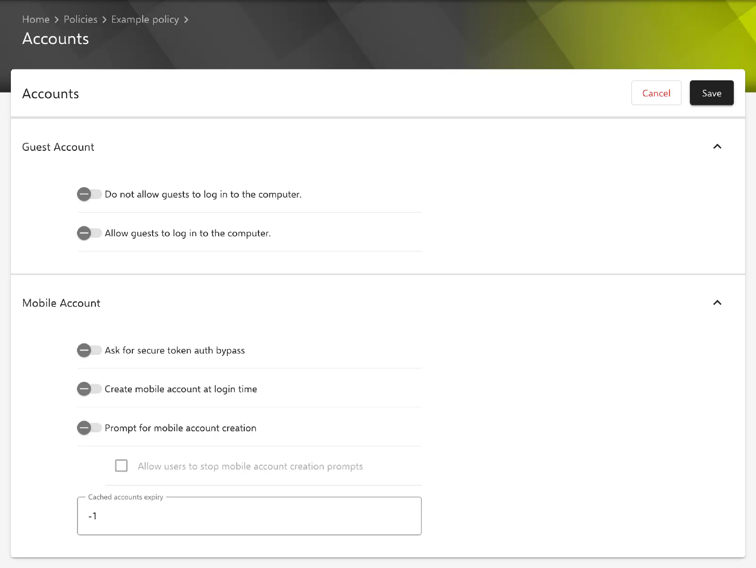
Task: Click the 'Allow users to stop mobile account creation prompts' label
Action: 250,466
